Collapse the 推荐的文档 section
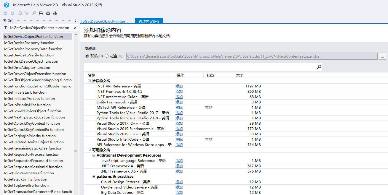The height and width of the screenshot is (195, 388). pyautogui.click(x=89, y=81)
